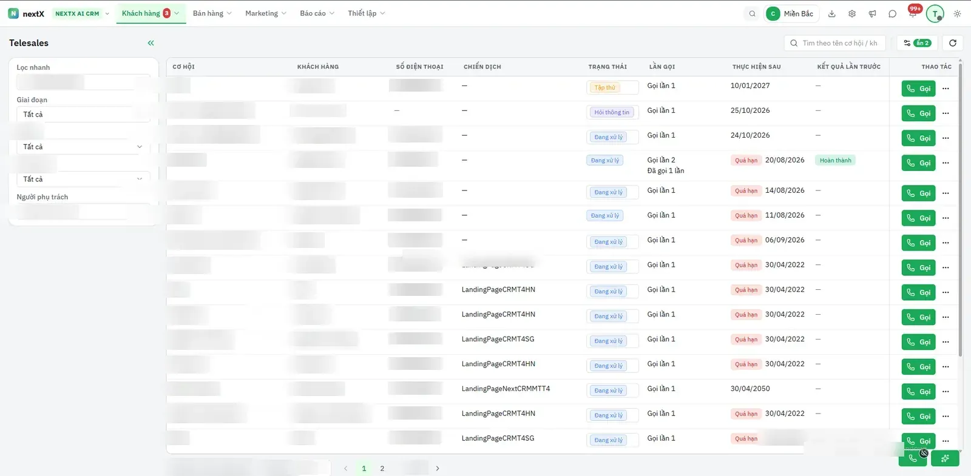This screenshot has height=476, width=971.
Task: Click Gọi for the 24/10/2026 row
Action: pos(918,138)
